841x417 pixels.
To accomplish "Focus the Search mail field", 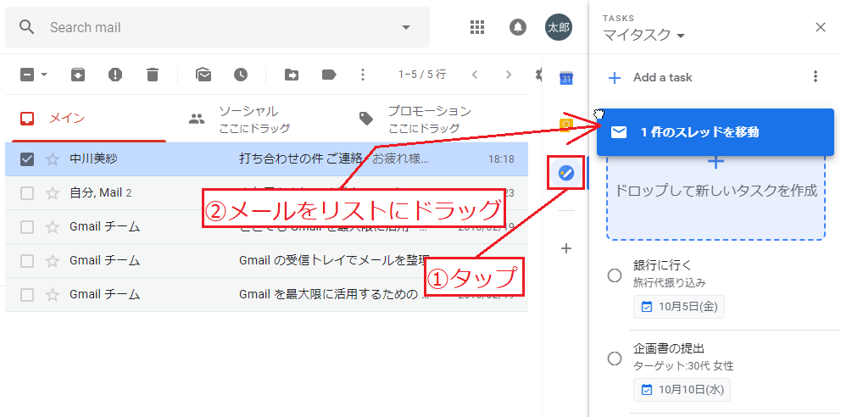I will coord(217,27).
